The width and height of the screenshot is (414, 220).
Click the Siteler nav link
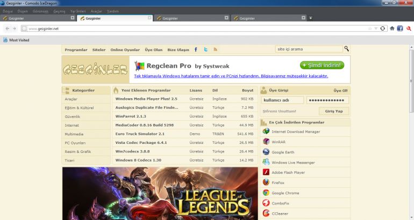tap(99, 50)
